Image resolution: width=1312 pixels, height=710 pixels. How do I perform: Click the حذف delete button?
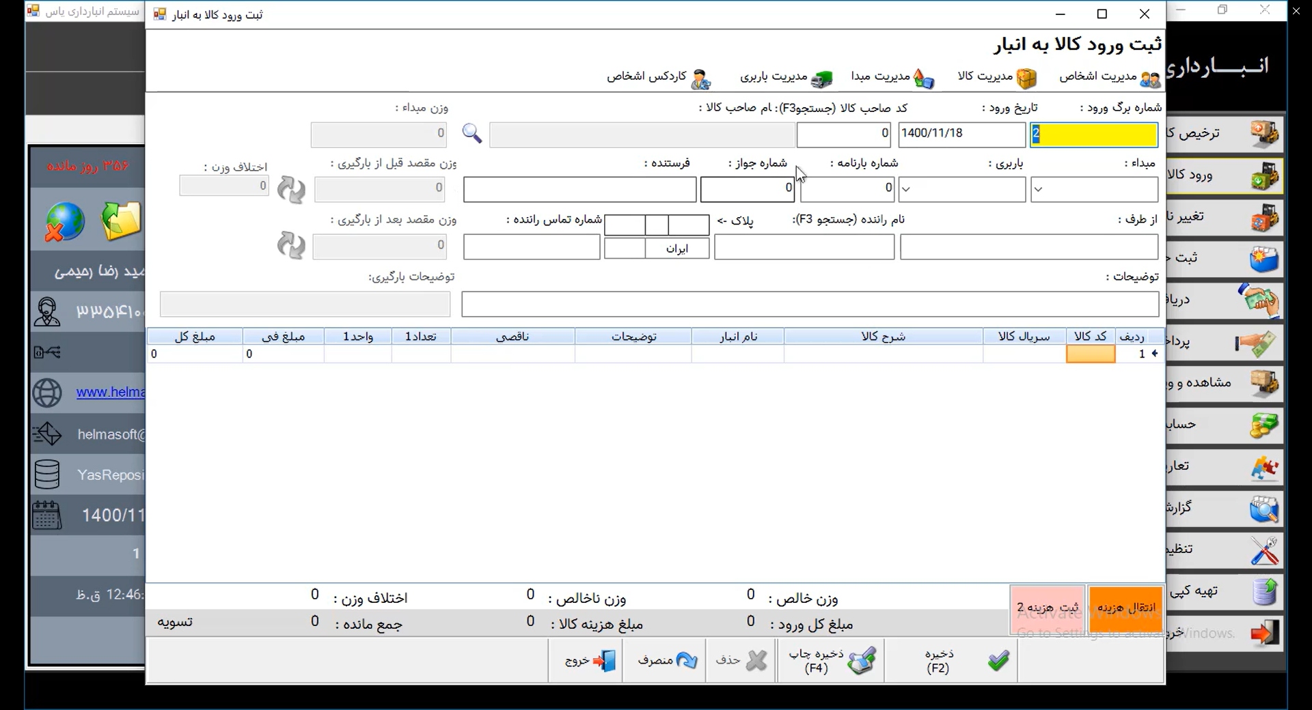(741, 660)
